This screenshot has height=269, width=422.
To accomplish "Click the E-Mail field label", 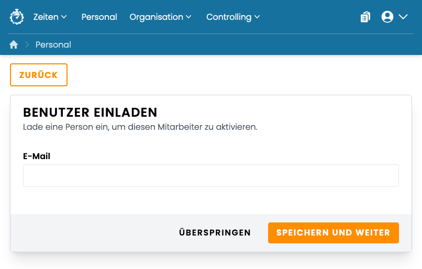I will (x=37, y=156).
